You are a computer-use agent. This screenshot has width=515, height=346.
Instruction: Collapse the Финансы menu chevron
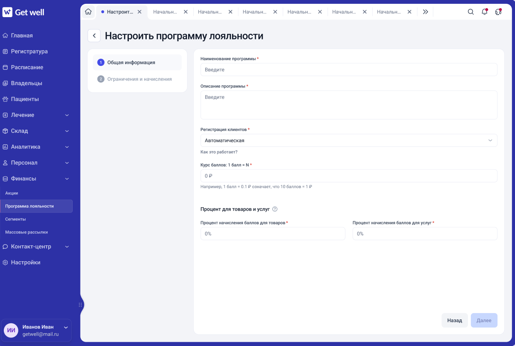click(67, 179)
